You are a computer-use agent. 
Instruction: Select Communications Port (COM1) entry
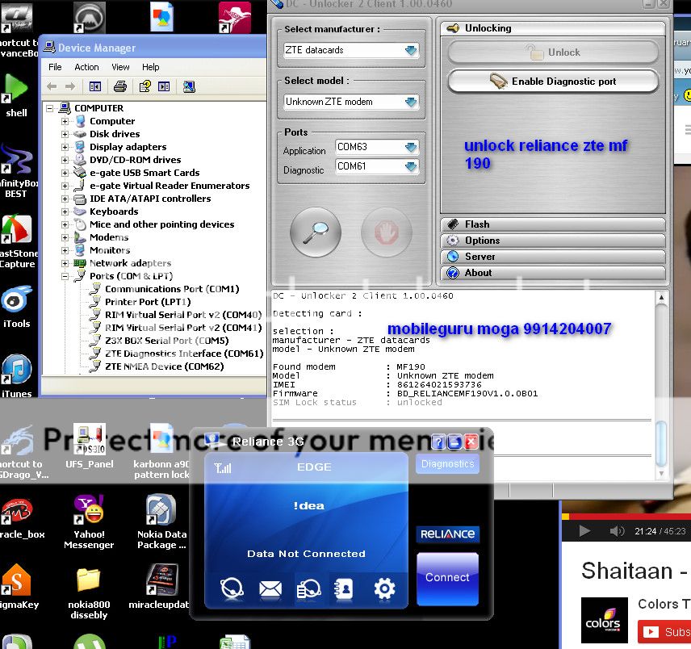[x=172, y=289]
